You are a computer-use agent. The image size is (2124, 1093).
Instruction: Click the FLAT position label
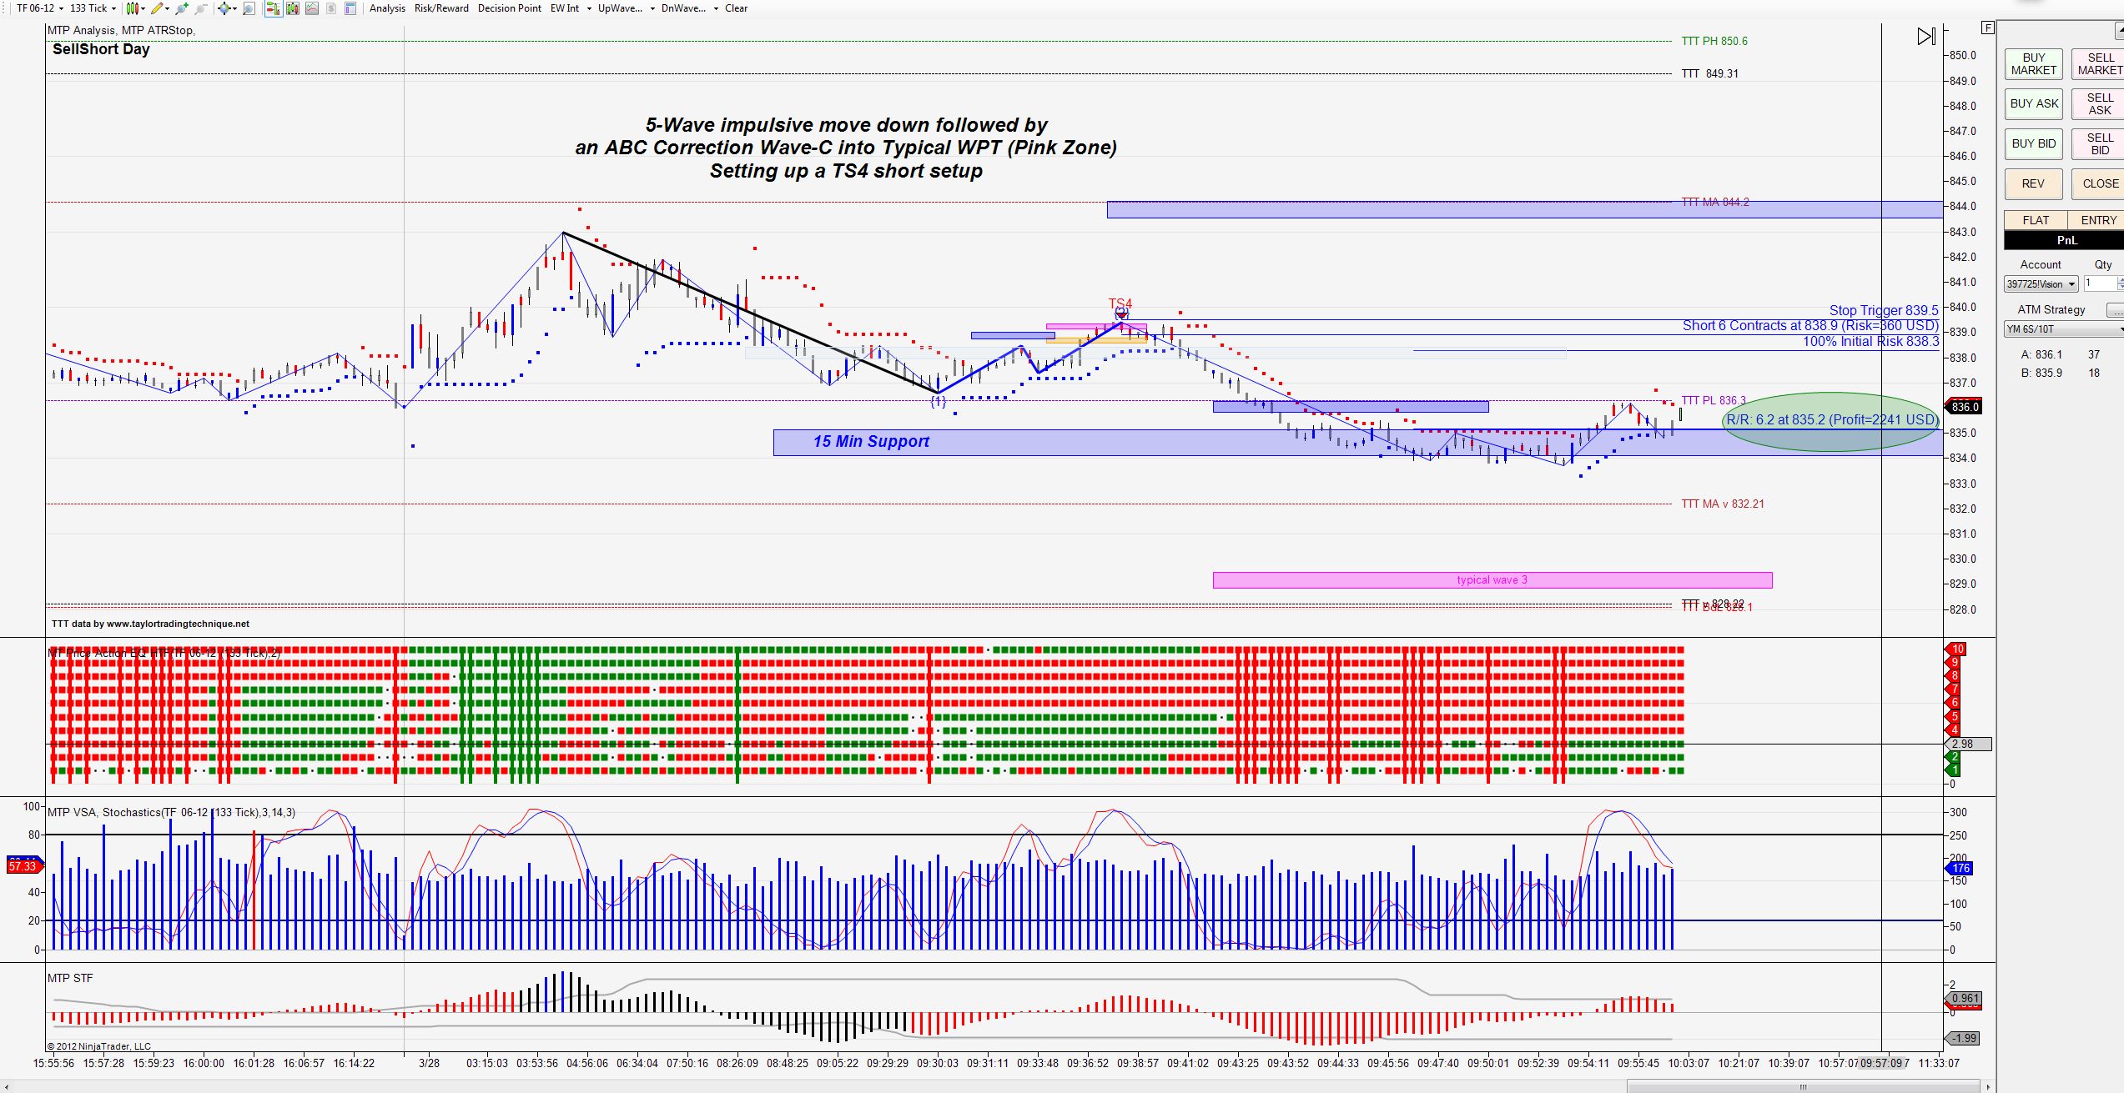[x=2036, y=220]
